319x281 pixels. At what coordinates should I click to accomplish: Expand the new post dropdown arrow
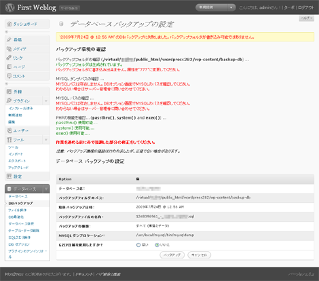click(231, 7)
